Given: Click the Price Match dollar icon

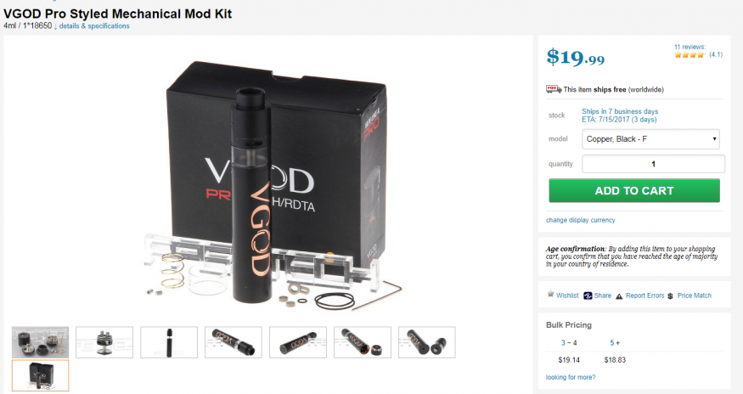Looking at the screenshot, I should coord(671,295).
